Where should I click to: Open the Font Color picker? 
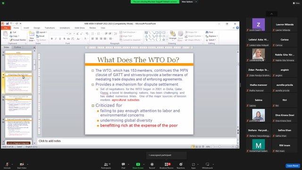click(x=85, y=39)
